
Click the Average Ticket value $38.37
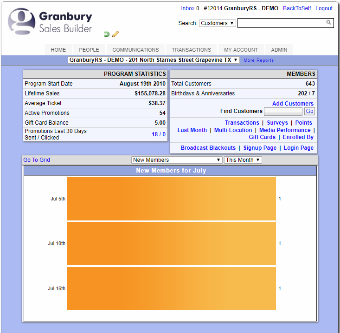[157, 103]
